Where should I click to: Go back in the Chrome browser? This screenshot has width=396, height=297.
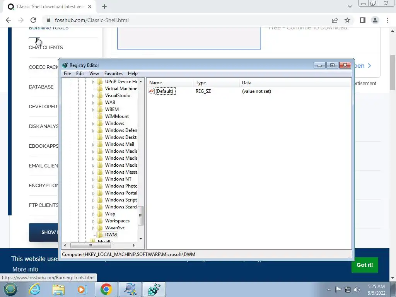(x=9, y=20)
